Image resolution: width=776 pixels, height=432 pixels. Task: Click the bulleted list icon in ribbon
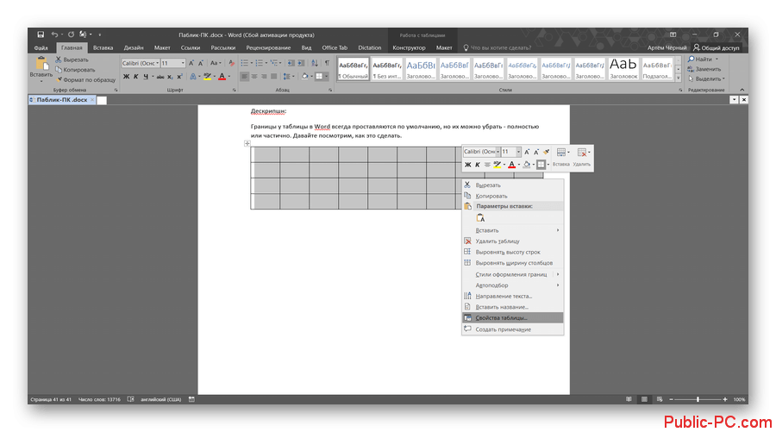click(246, 63)
